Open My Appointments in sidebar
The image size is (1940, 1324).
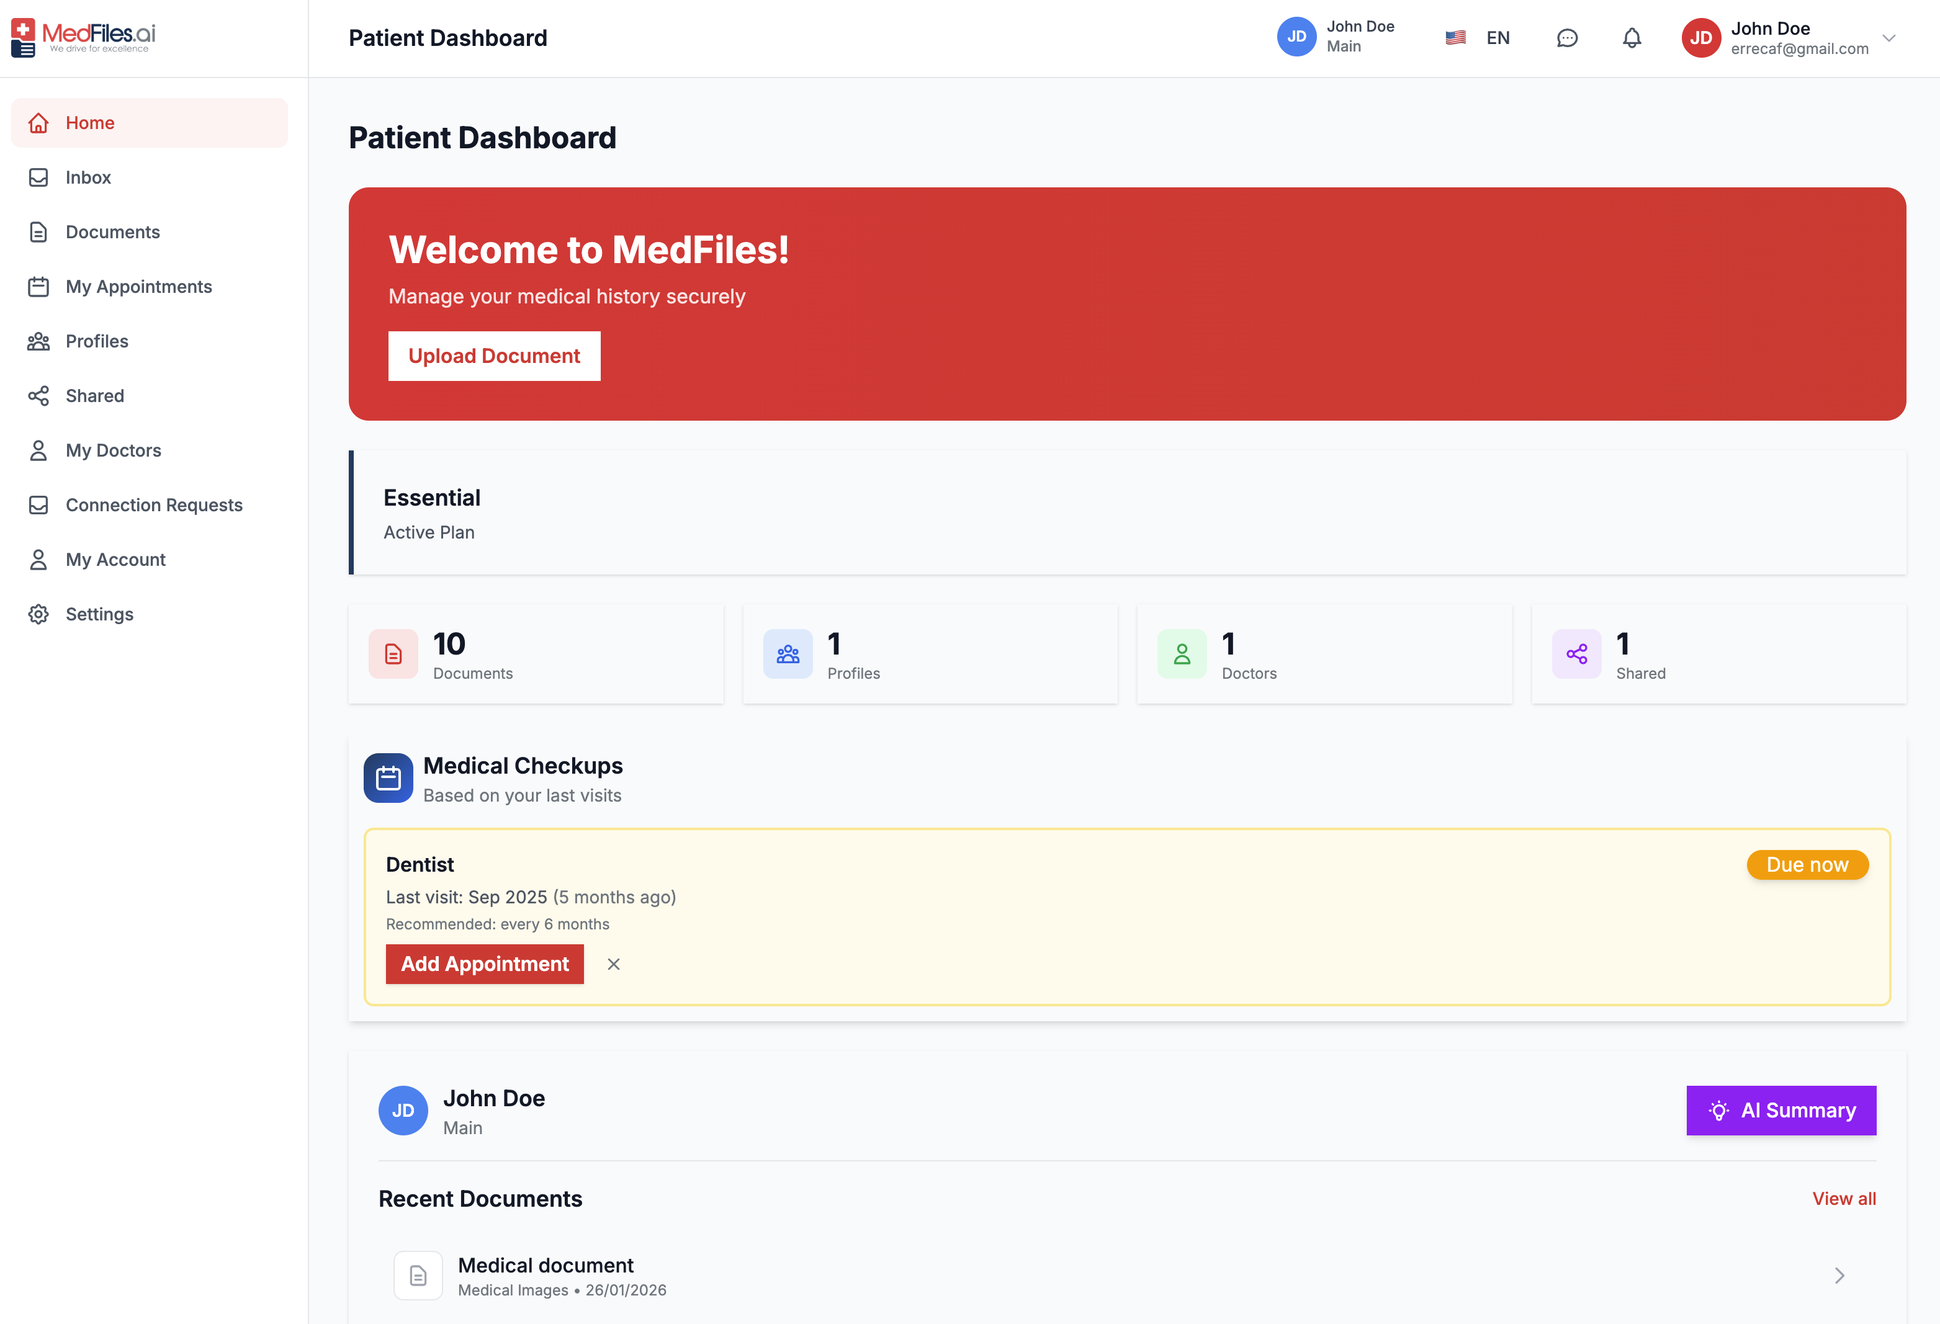point(150,286)
